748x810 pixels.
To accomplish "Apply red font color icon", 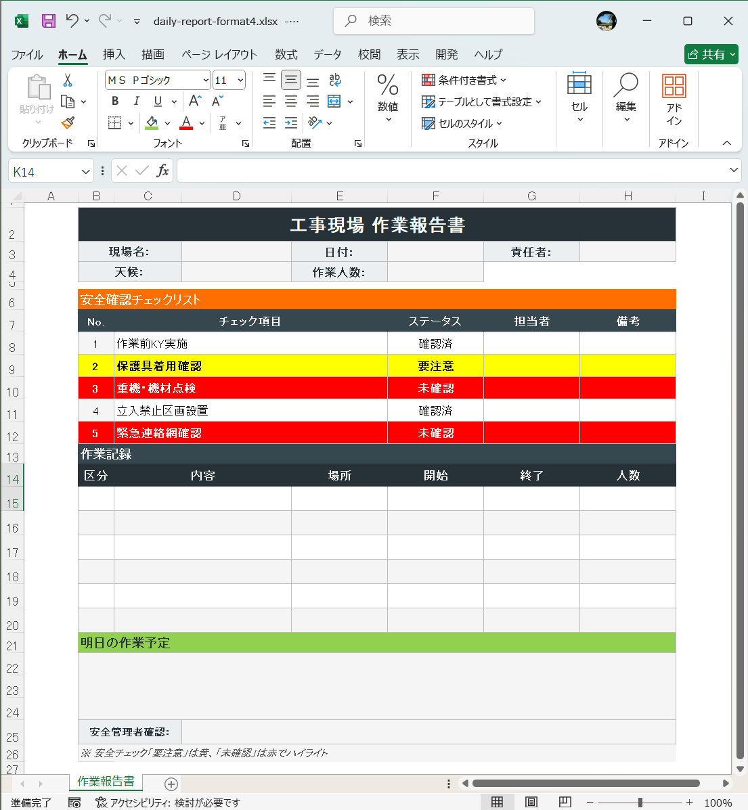I will [x=186, y=123].
